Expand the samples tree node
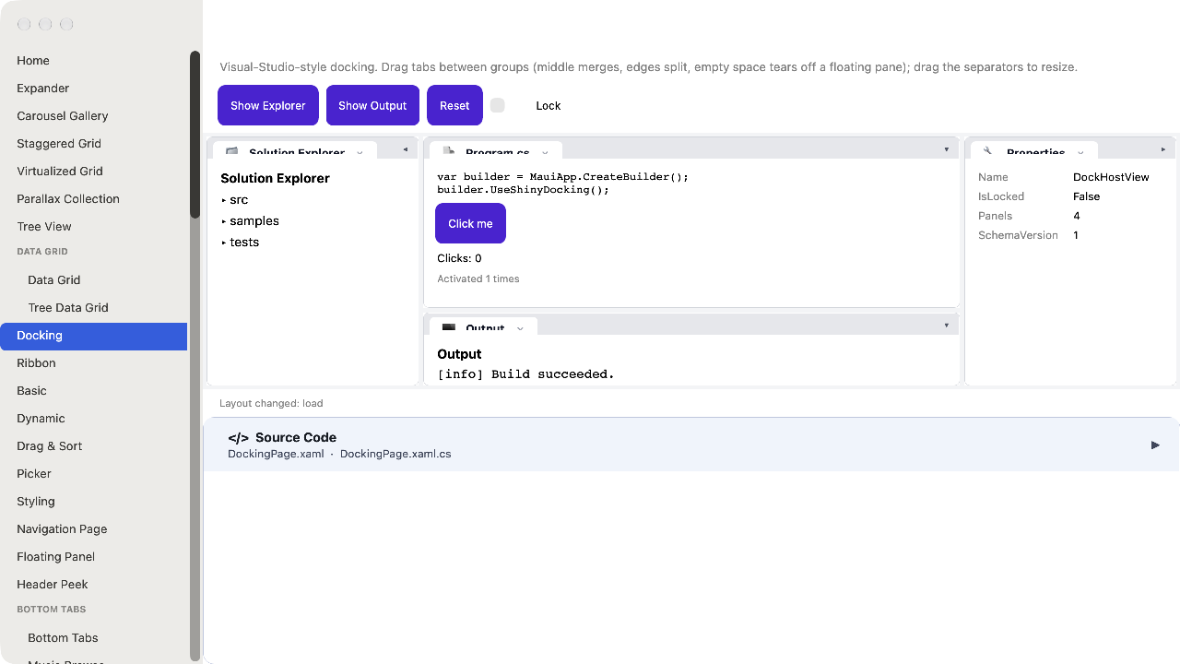Screen dimensions: 1180x664 (224, 221)
